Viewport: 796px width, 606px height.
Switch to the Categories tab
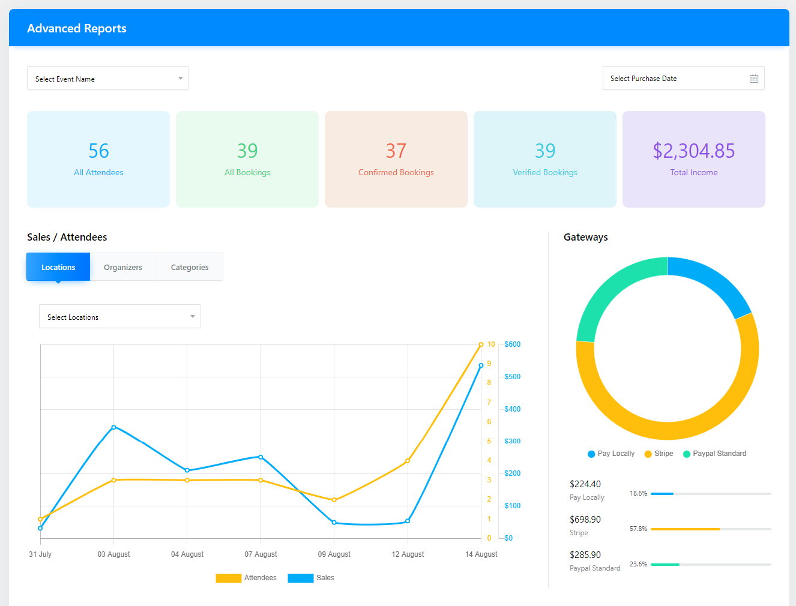[190, 267]
